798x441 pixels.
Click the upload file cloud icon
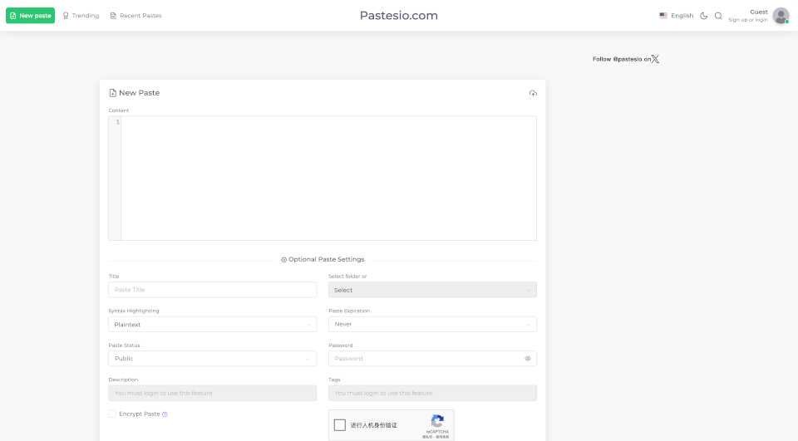533,93
